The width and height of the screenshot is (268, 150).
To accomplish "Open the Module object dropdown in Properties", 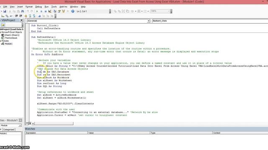I will [x=20, y=125].
